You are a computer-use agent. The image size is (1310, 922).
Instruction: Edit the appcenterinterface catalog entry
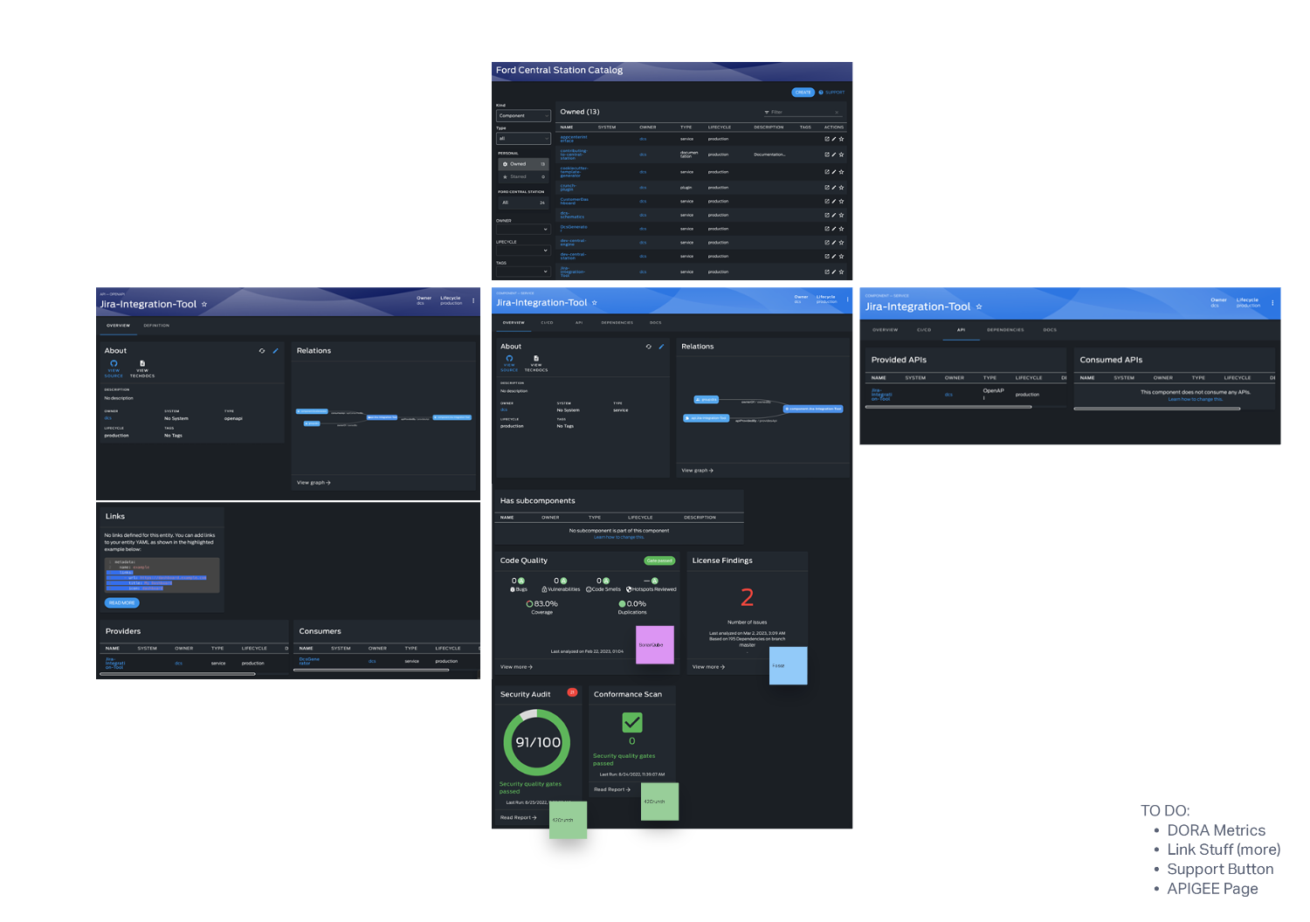coord(834,139)
